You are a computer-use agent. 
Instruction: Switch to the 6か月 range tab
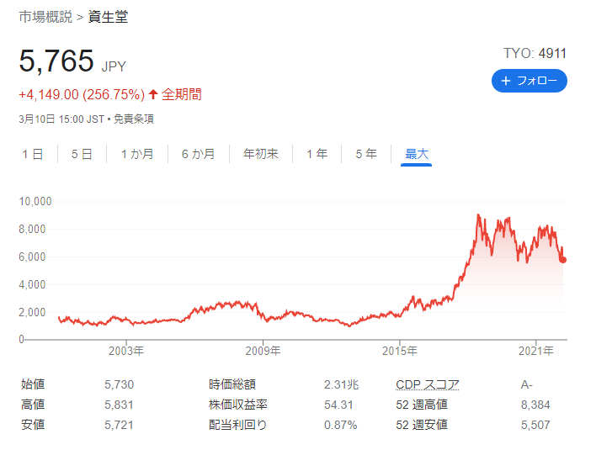198,154
